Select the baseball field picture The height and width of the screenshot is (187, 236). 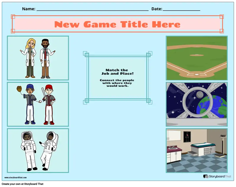196,58
